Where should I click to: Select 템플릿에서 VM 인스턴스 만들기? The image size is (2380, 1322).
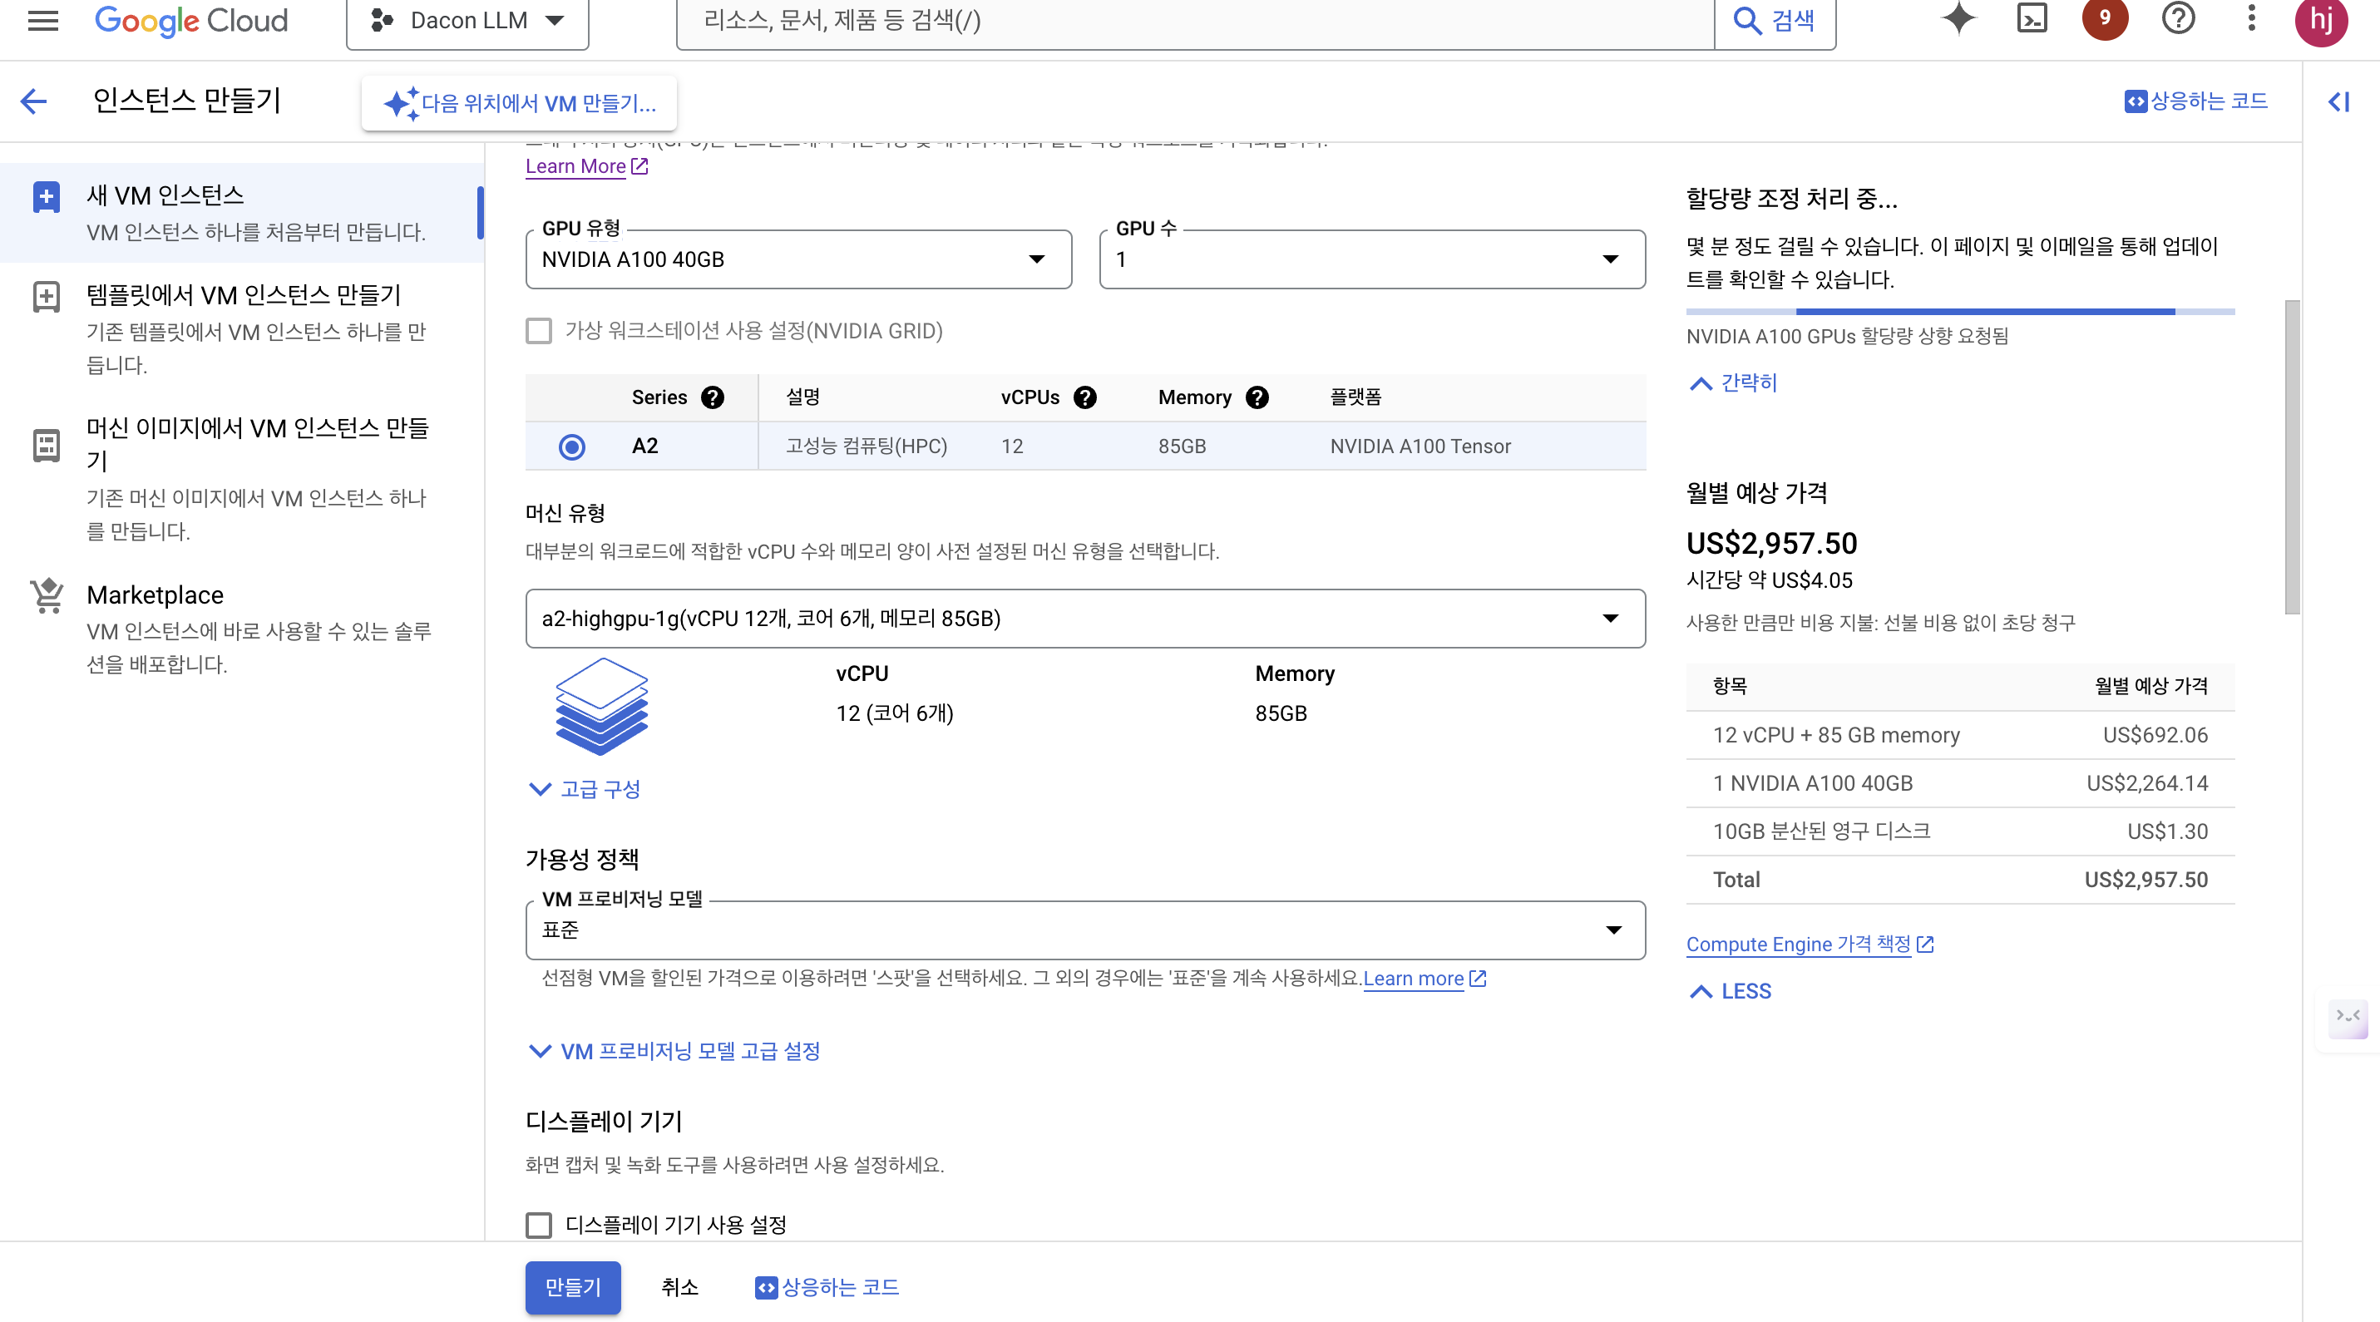pos(242,329)
